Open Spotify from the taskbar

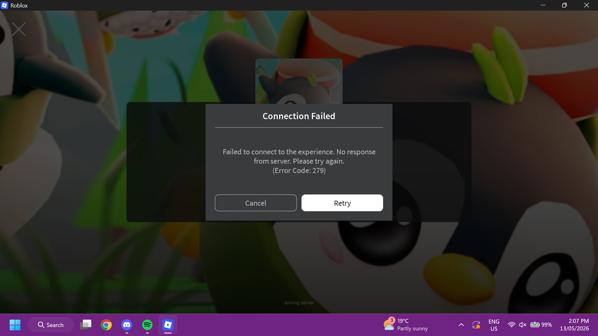pos(147,325)
